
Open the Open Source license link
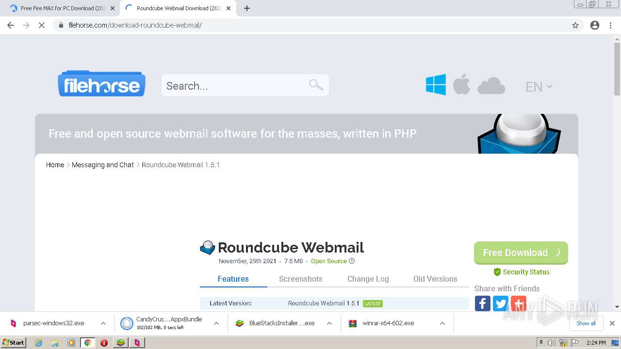(328, 261)
